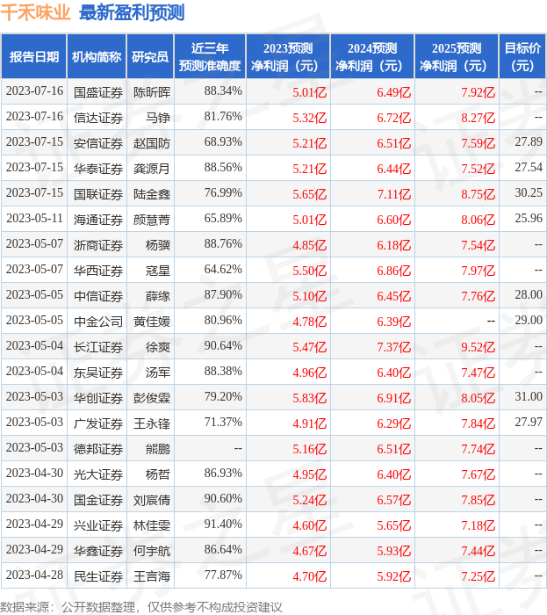Click the 27.89 target price
This screenshot has height=615, width=547.
tap(529, 142)
